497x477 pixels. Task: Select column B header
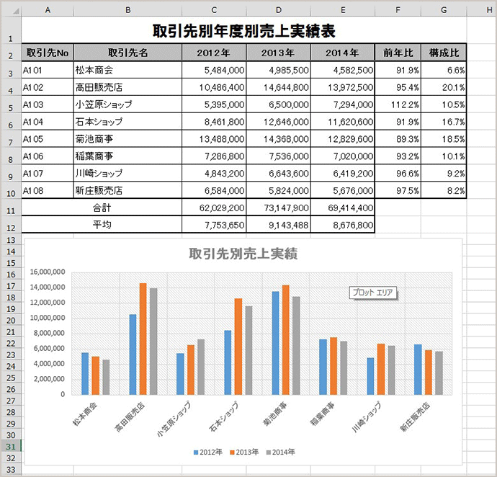point(127,10)
